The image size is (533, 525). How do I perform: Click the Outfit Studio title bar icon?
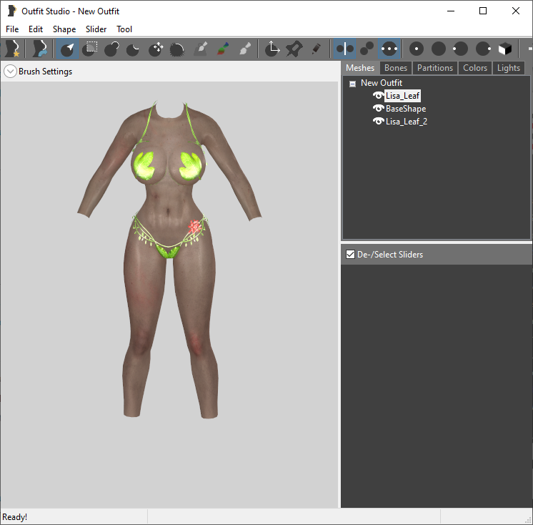pos(11,11)
